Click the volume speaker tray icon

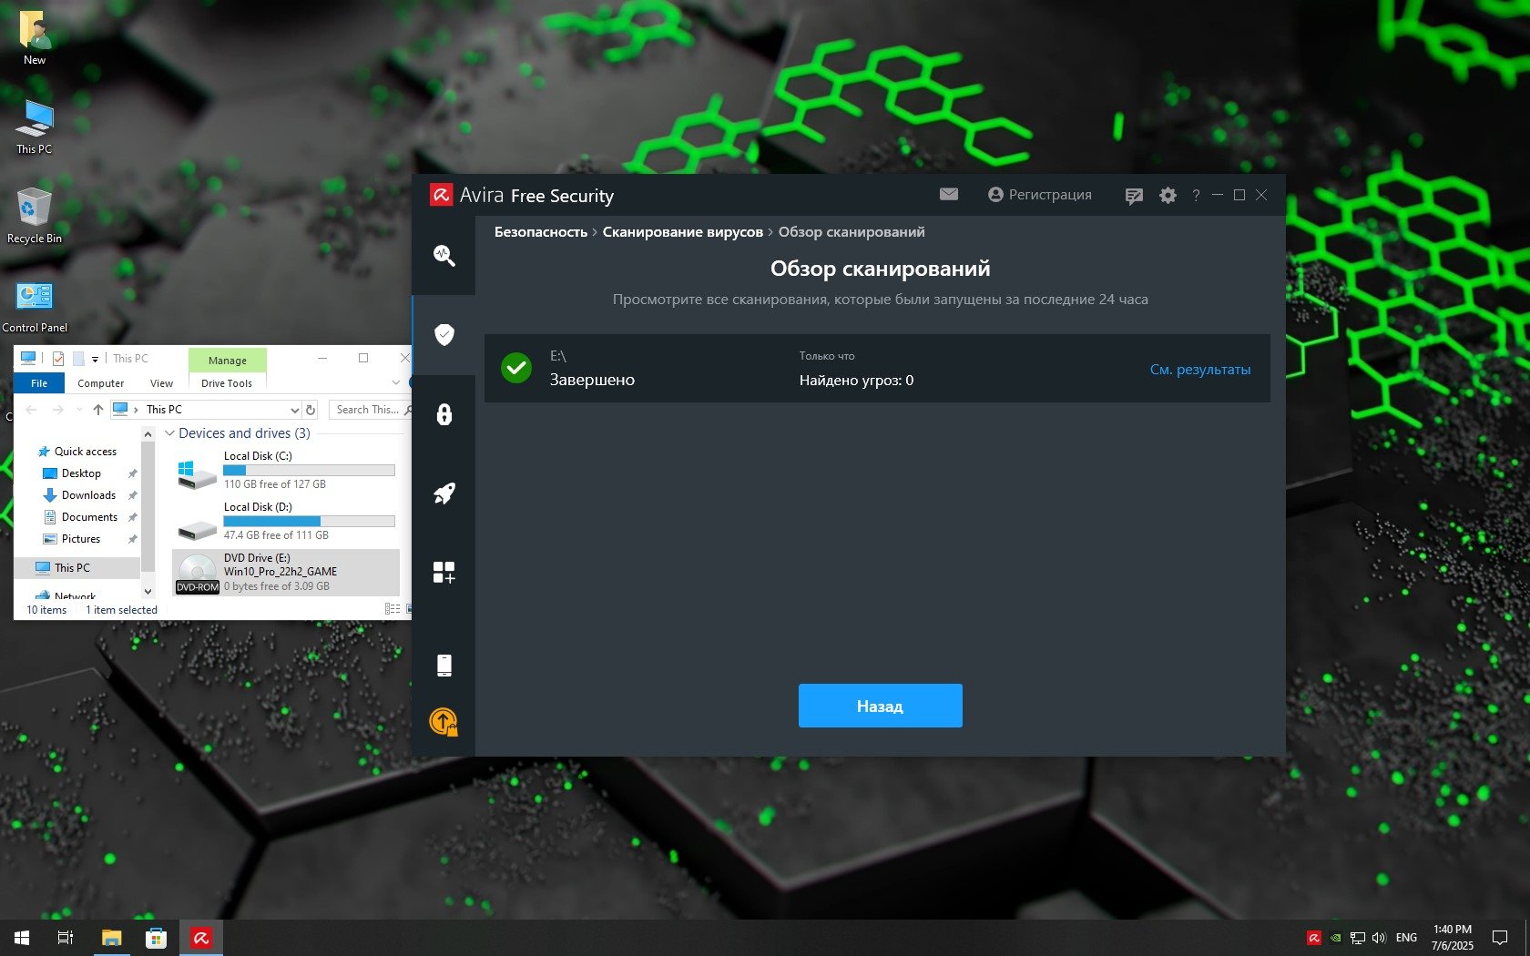point(1379,938)
